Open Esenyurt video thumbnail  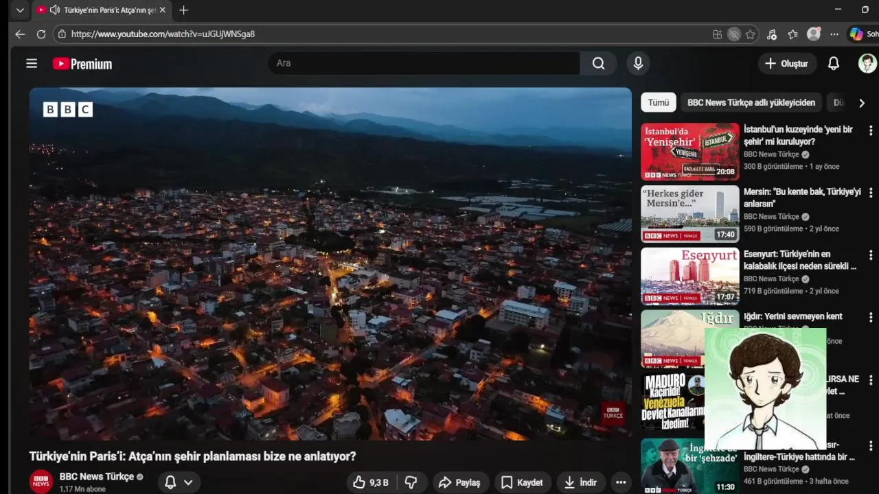point(690,277)
